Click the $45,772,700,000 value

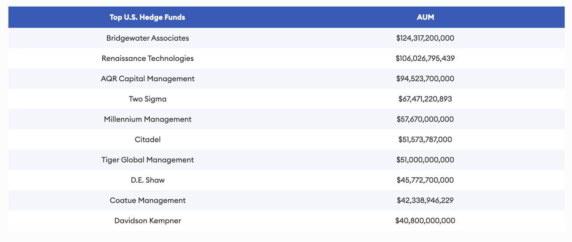tap(425, 180)
